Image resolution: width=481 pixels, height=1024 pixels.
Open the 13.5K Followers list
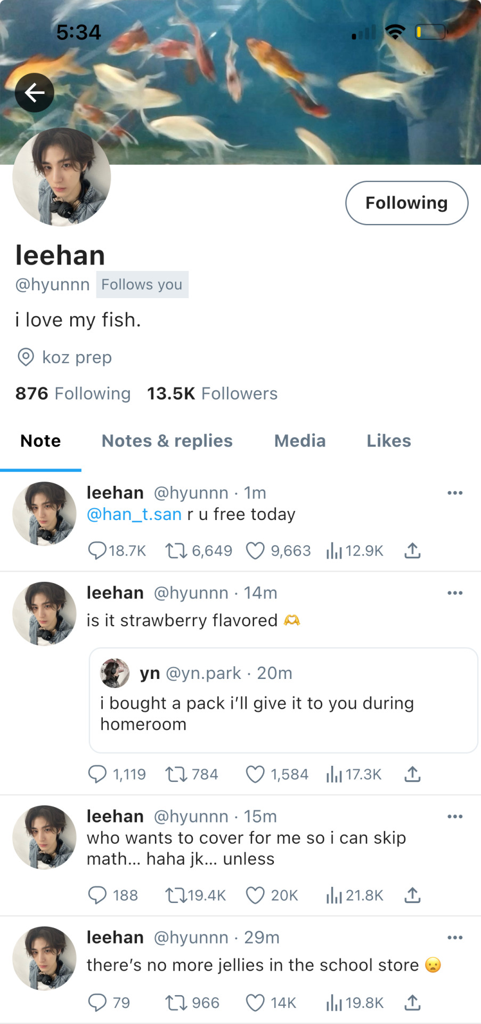click(212, 394)
